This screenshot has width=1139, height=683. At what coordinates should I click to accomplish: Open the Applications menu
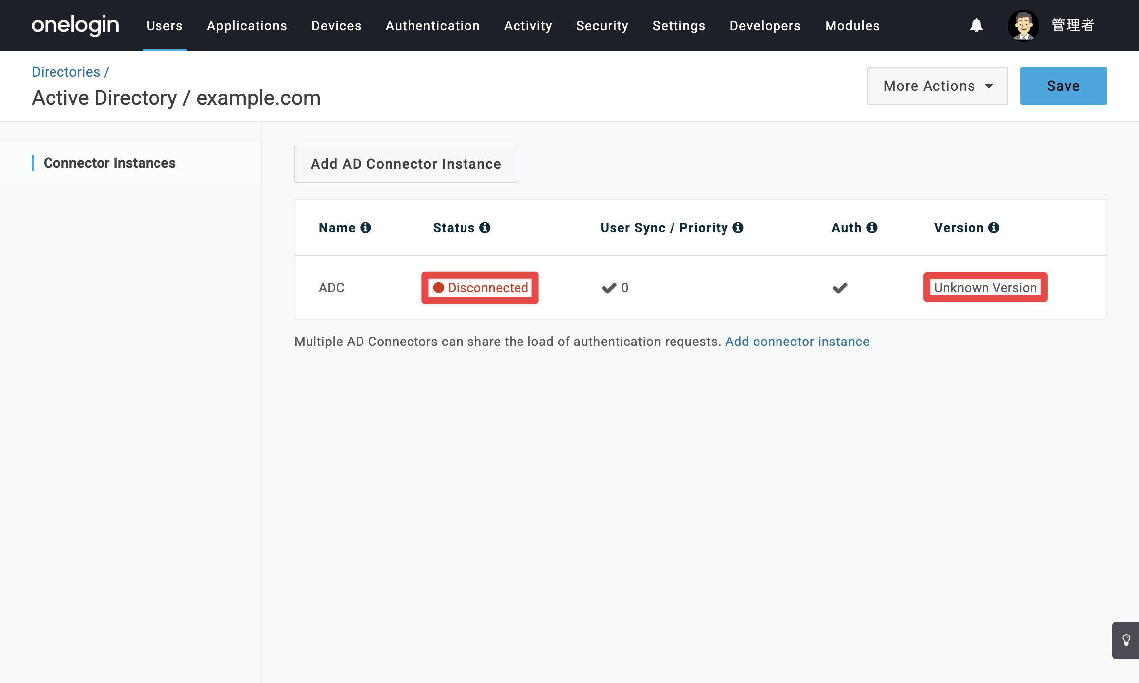click(247, 26)
